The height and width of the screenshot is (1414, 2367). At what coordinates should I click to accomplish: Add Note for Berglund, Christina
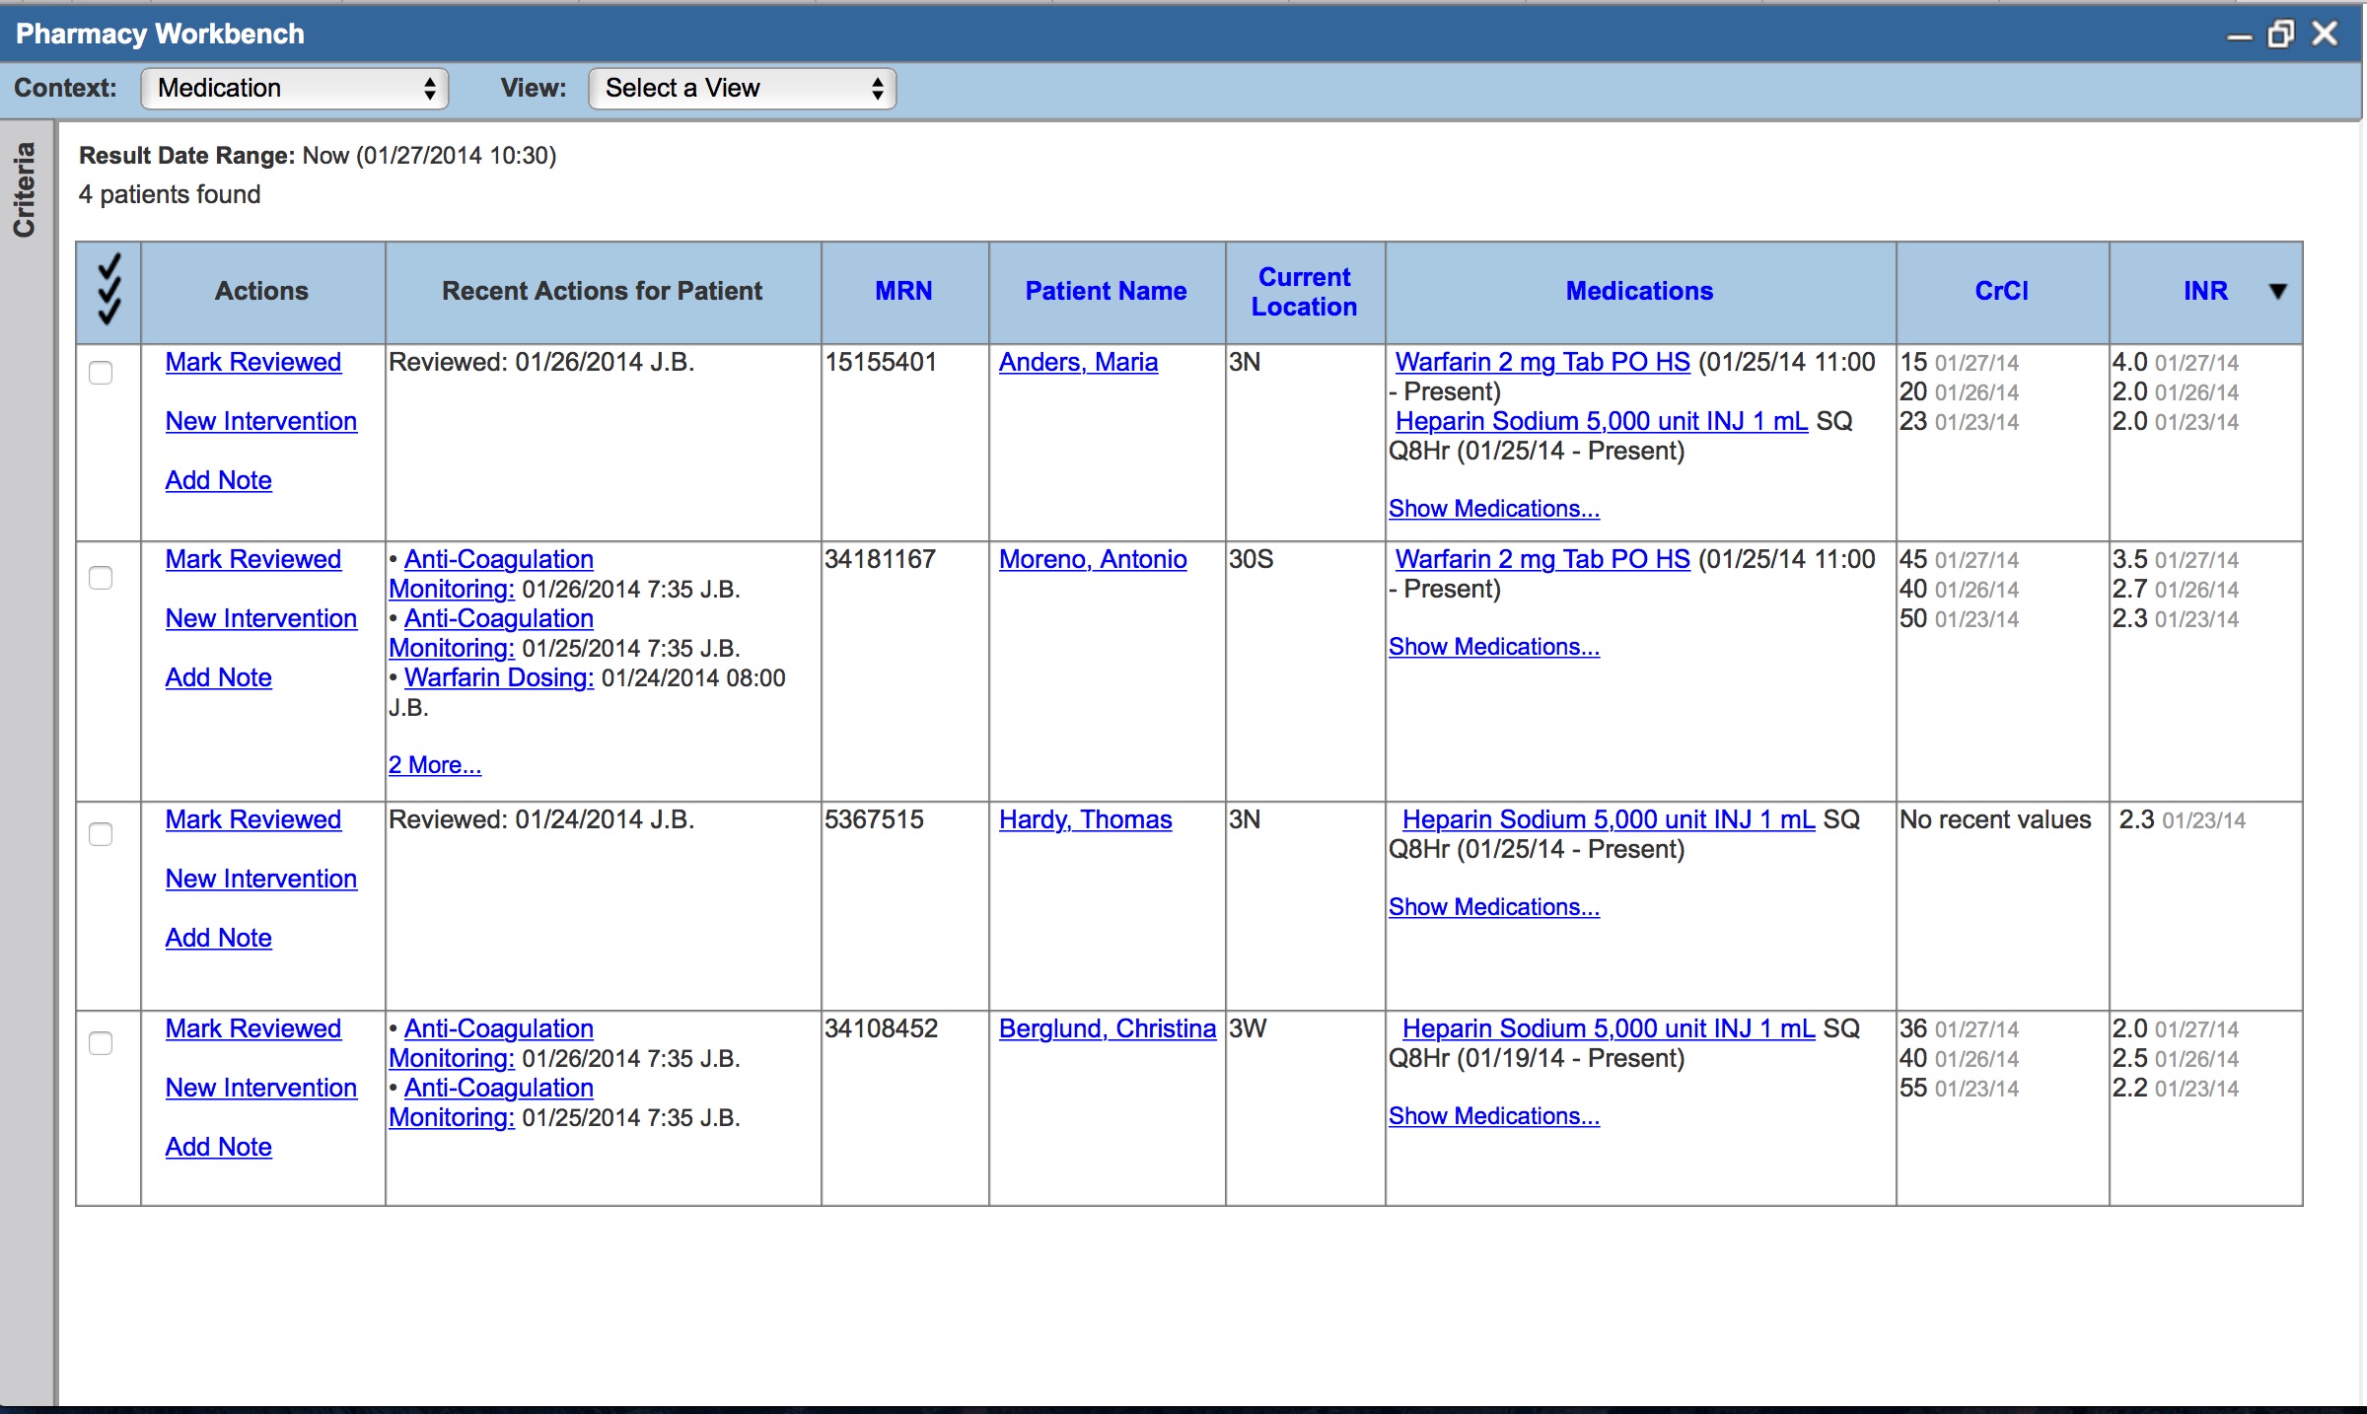click(218, 1148)
